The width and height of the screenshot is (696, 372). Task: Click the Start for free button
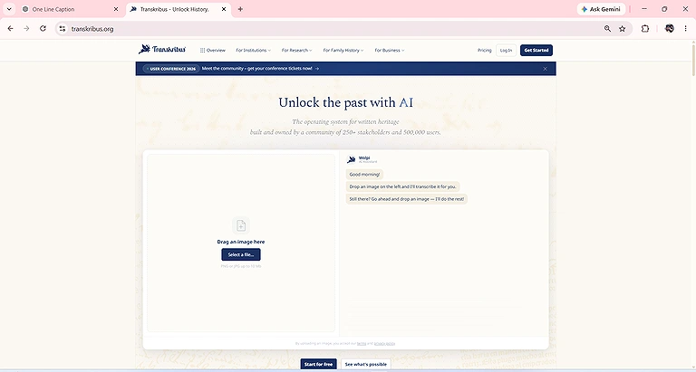coord(318,364)
